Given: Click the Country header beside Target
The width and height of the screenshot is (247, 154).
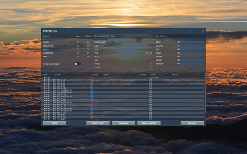Looking at the screenshot, I should click(x=143, y=75).
